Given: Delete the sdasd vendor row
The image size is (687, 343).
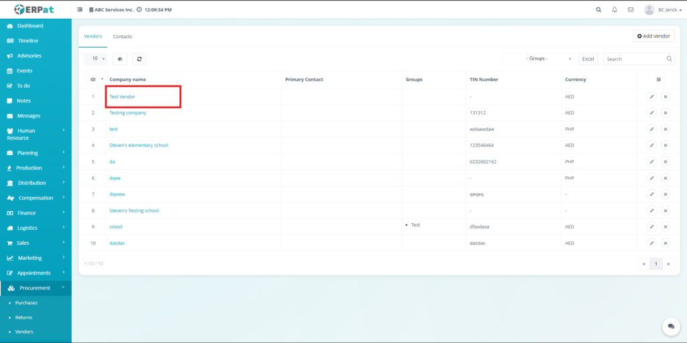Looking at the screenshot, I should point(665,227).
